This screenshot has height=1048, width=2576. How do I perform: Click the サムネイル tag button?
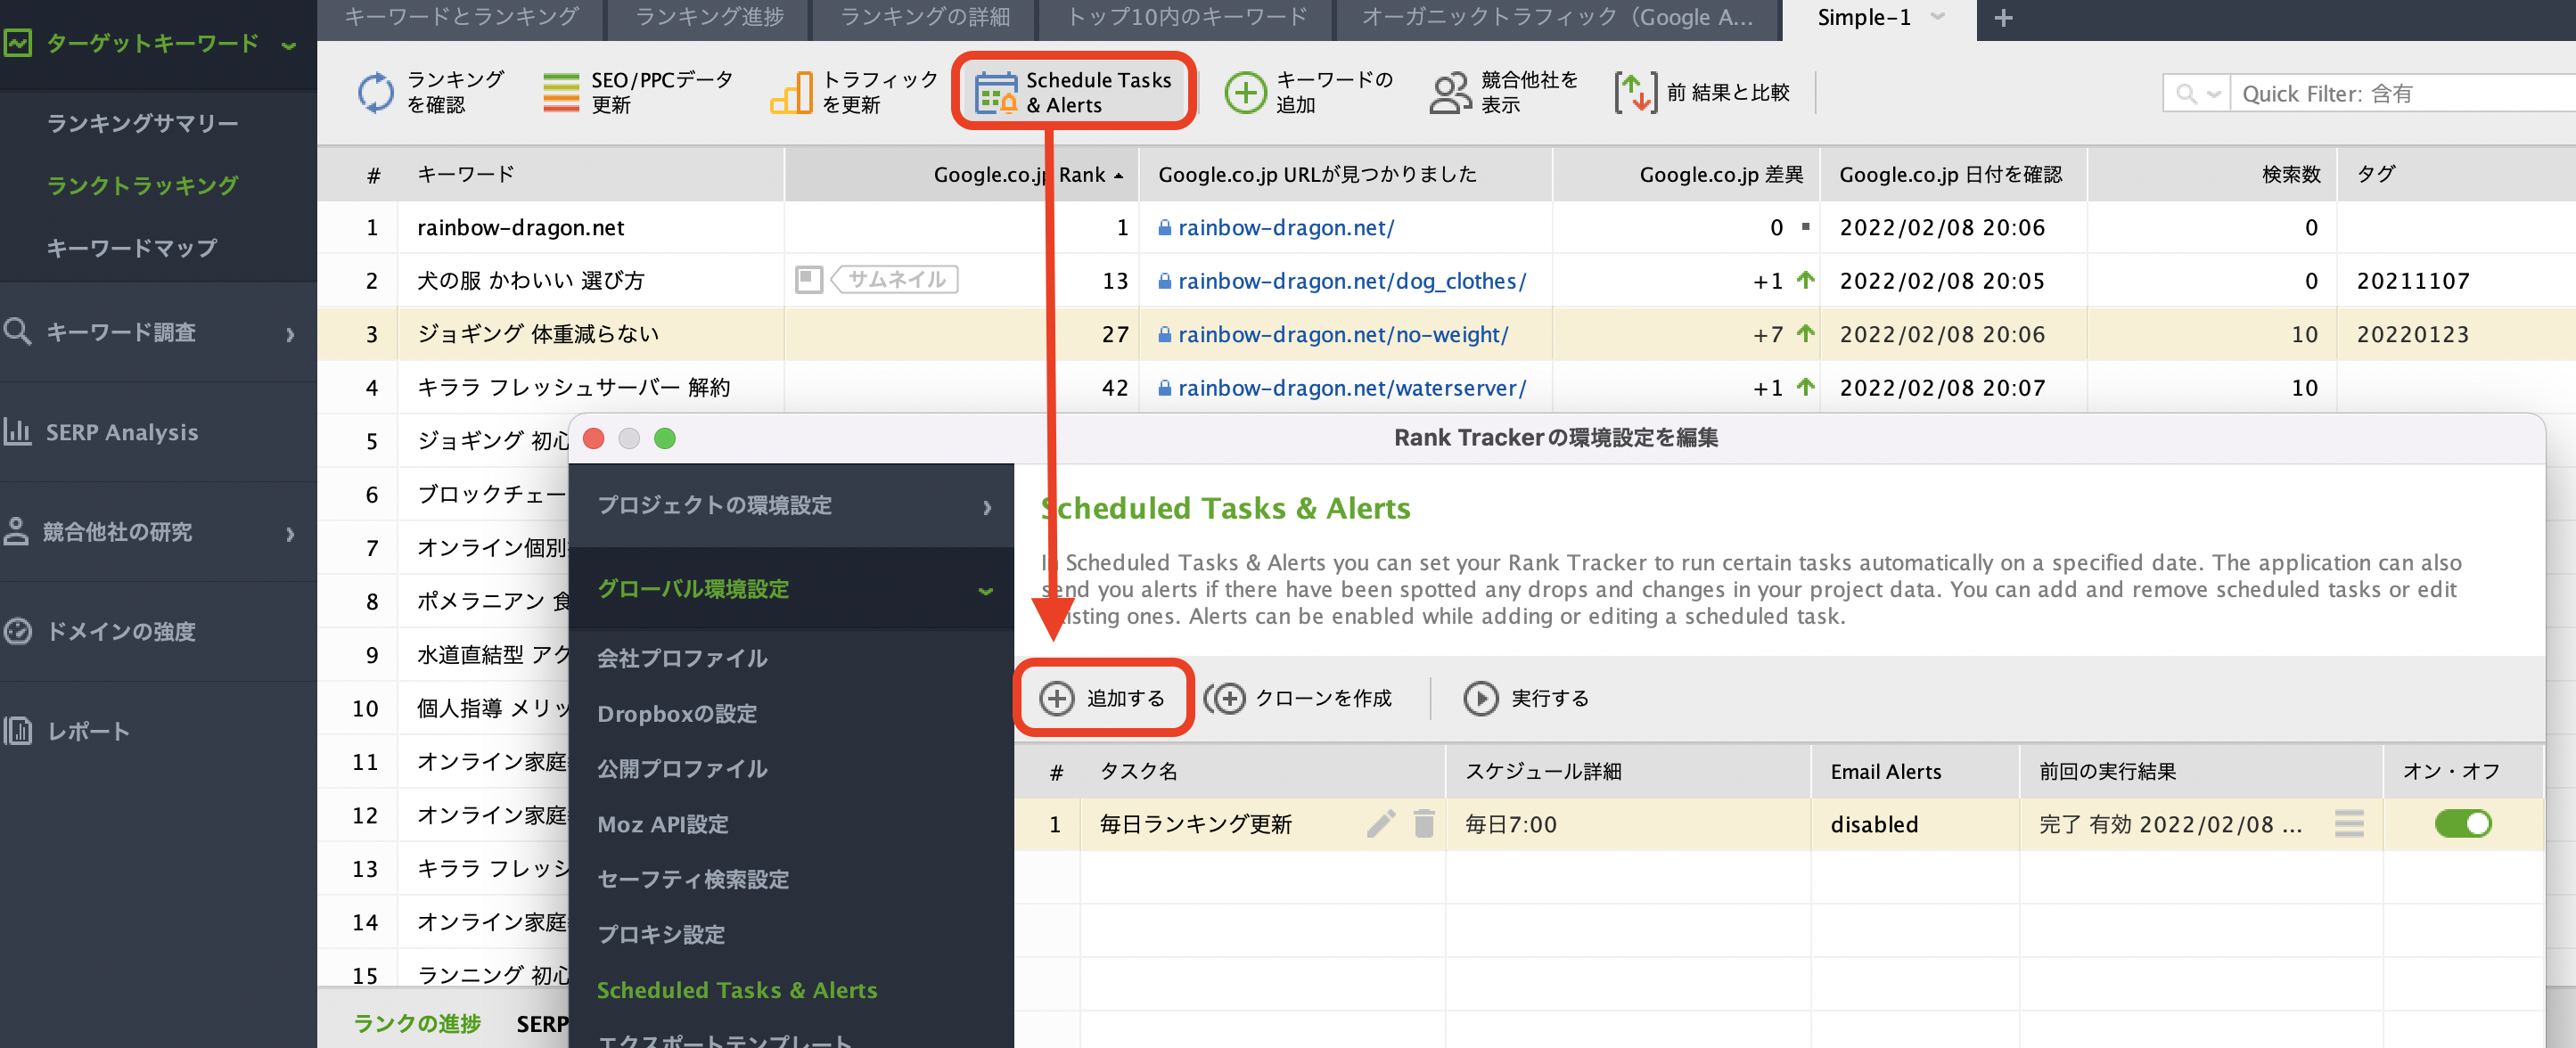tap(896, 280)
